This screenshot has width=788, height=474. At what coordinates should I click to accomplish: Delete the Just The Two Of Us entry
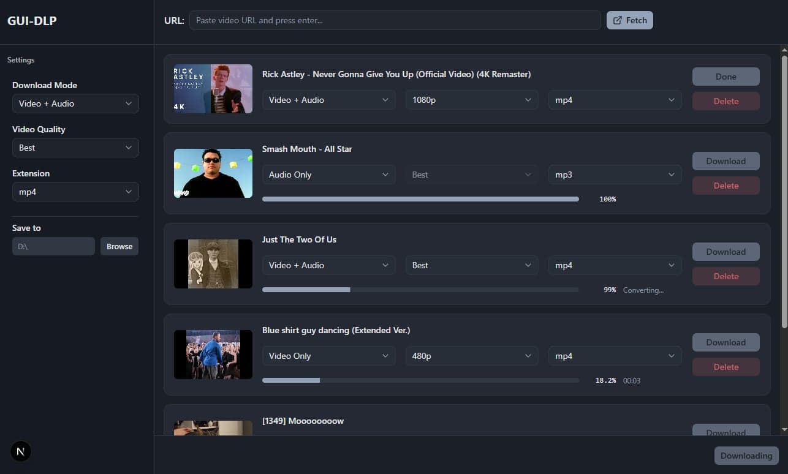click(x=726, y=276)
